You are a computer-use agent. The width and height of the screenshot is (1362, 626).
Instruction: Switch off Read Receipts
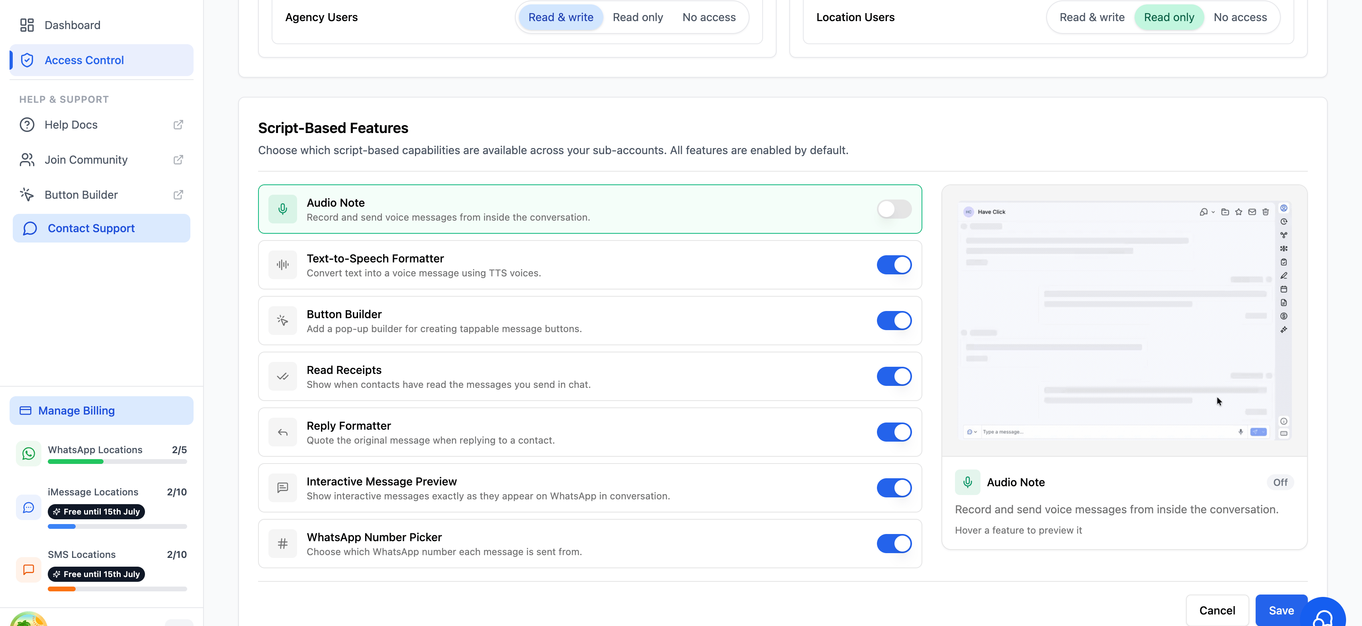[894, 376]
